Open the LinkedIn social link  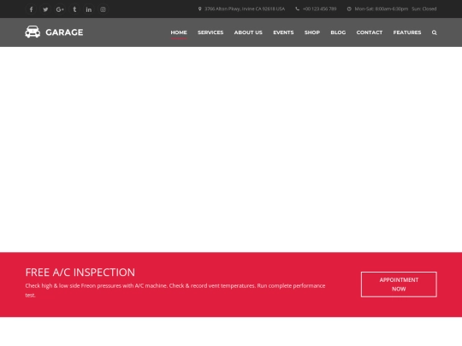pos(89,9)
